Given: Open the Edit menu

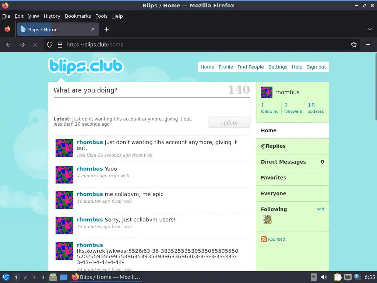Looking at the screenshot, I should click(19, 16).
